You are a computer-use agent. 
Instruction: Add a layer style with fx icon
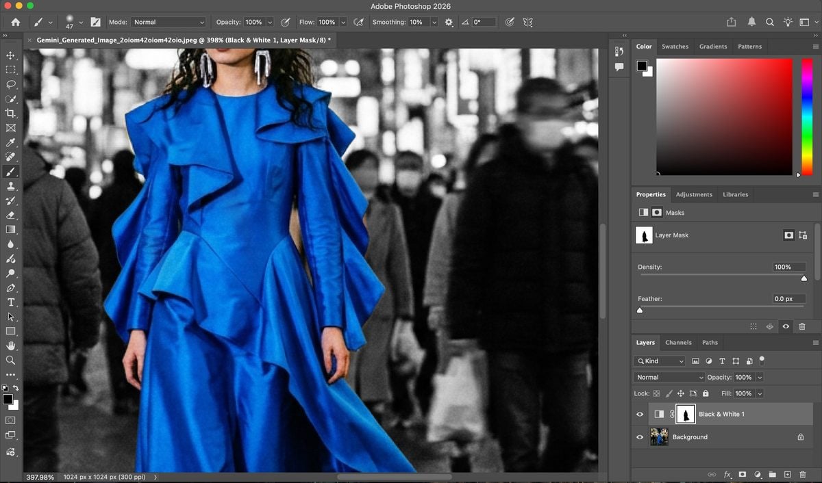727,474
